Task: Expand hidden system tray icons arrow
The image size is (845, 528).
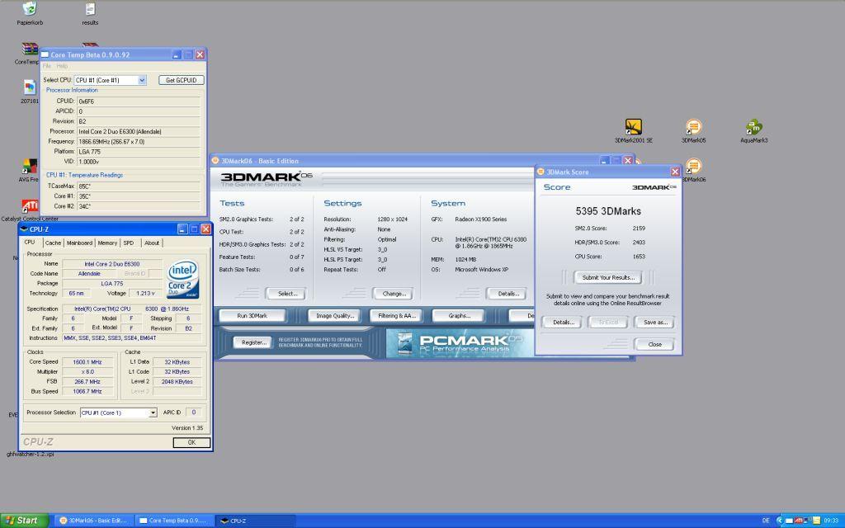Action: pyautogui.click(x=779, y=521)
